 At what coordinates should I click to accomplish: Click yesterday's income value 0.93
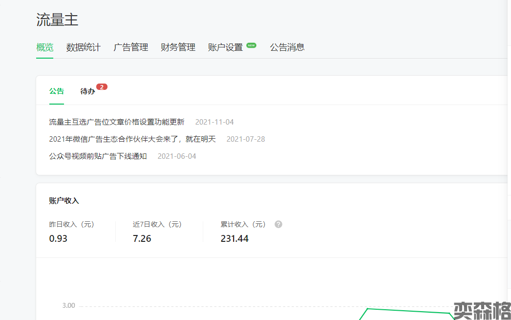pos(59,239)
